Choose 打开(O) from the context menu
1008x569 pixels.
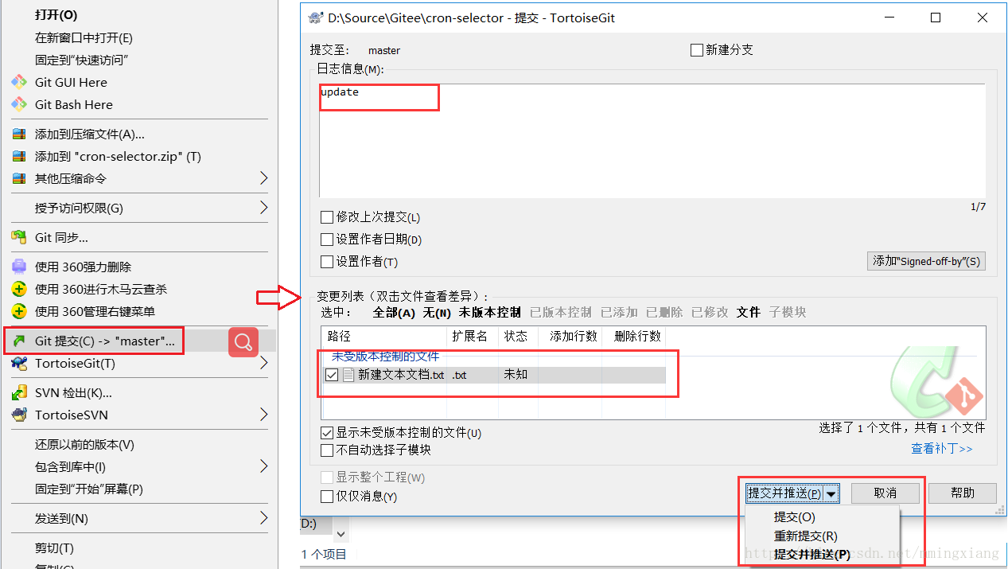click(56, 15)
